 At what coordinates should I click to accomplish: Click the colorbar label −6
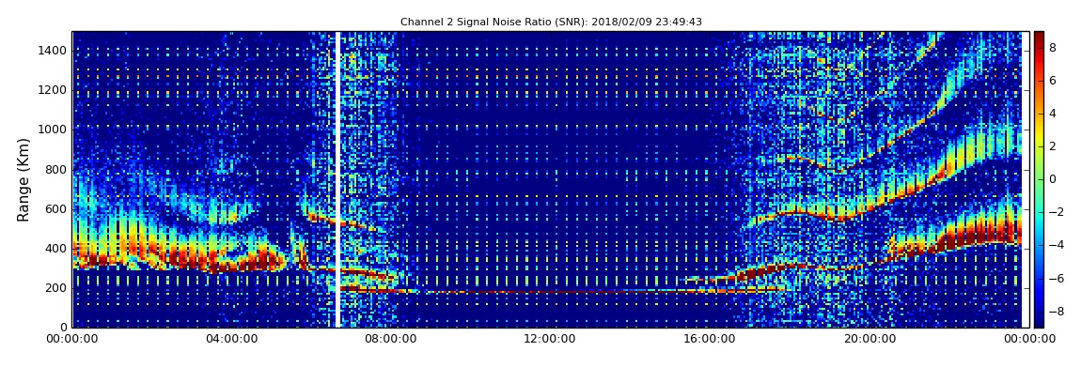click(x=1056, y=278)
